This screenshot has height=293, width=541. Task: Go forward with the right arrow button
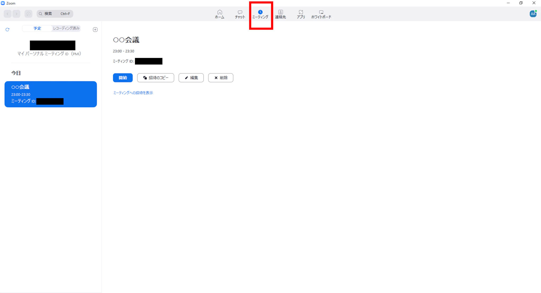pyautogui.click(x=16, y=14)
